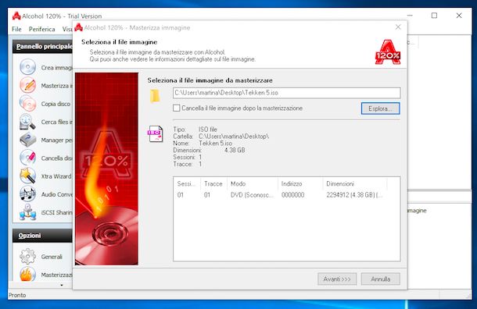This screenshot has height=309, width=477.
Task: Click the 4.38 GB Dimensioni value
Action: coord(235,150)
